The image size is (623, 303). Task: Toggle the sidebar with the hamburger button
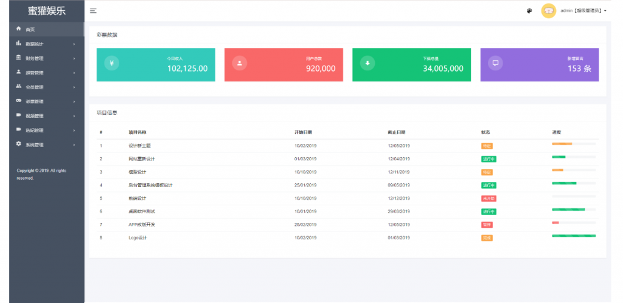(x=93, y=11)
